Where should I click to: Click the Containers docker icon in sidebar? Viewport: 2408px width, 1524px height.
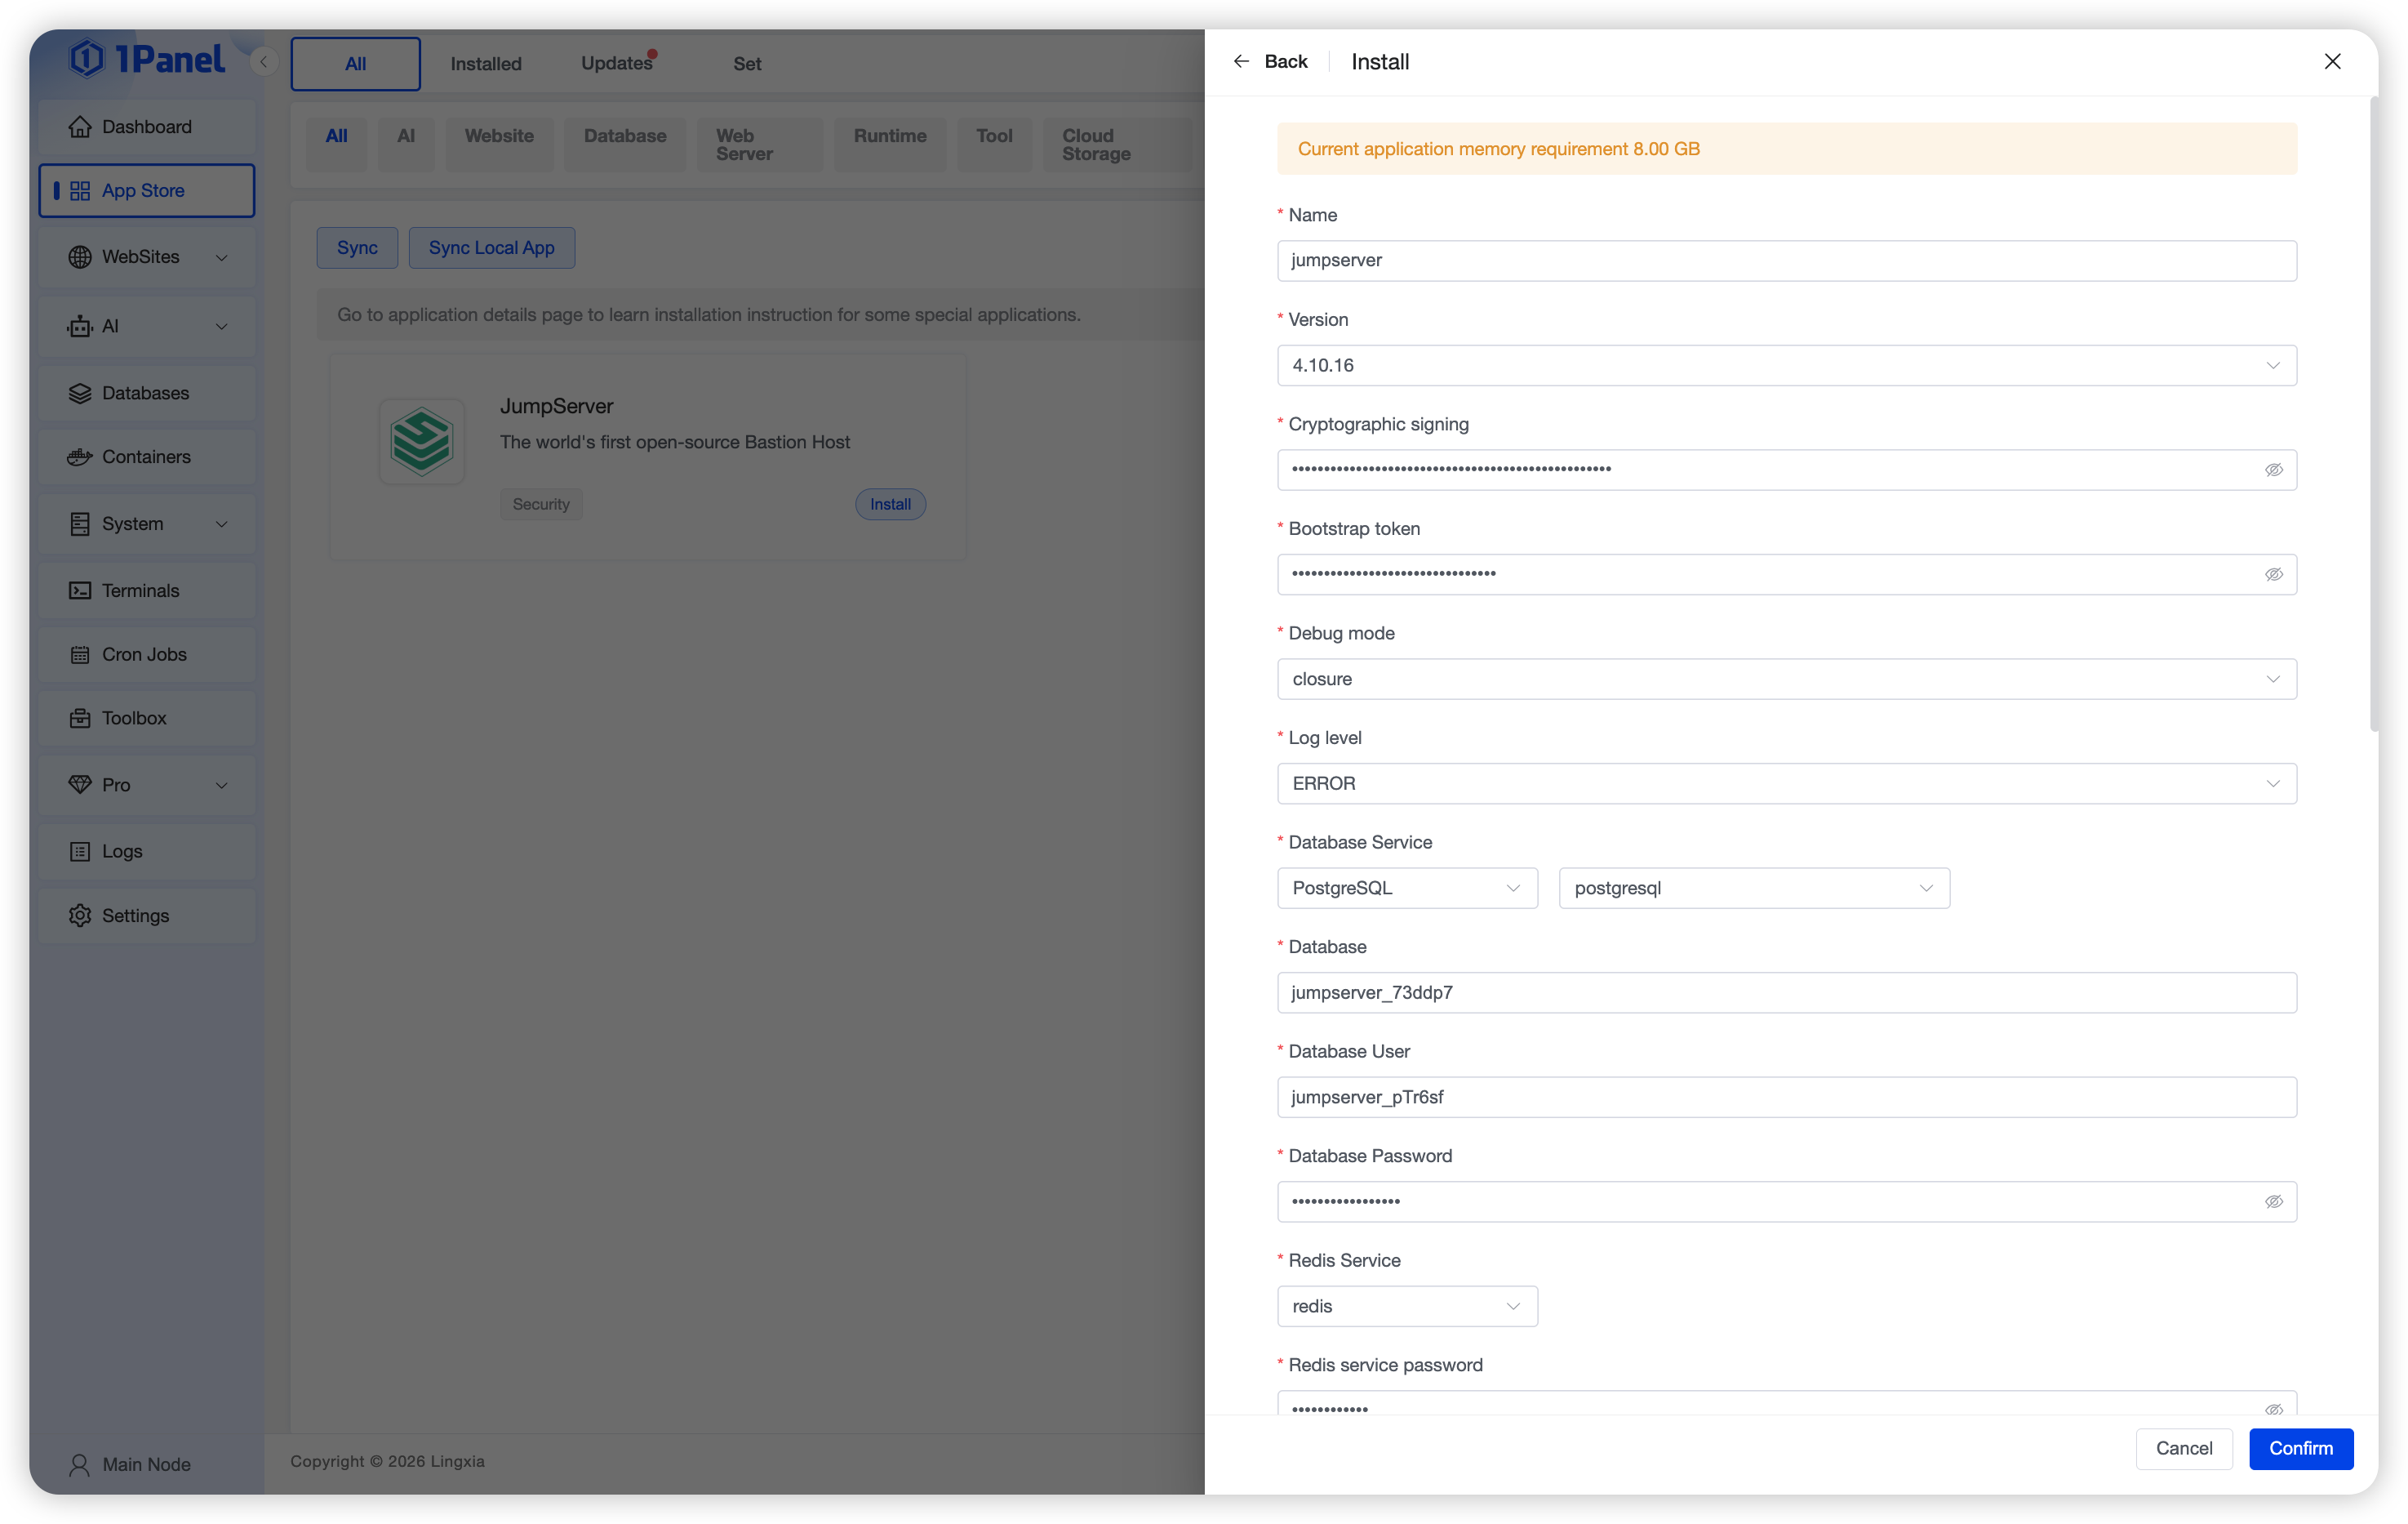tap(80, 457)
